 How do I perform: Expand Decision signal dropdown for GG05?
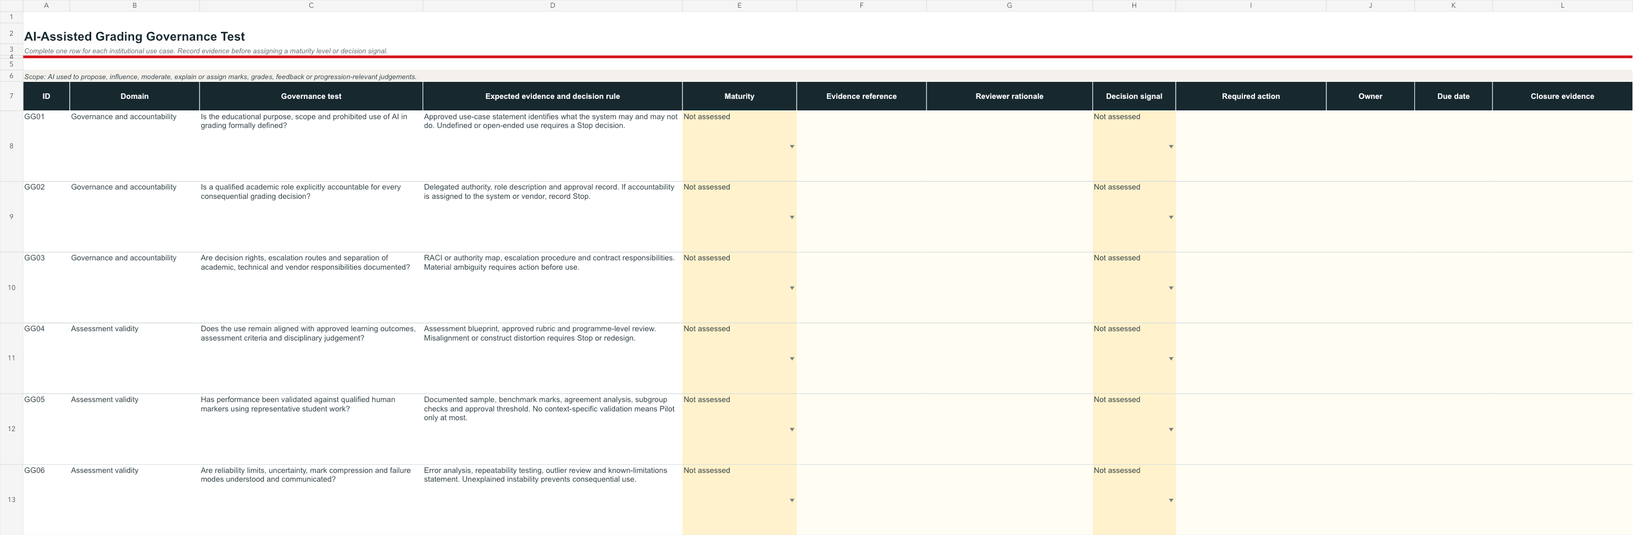tap(1171, 430)
